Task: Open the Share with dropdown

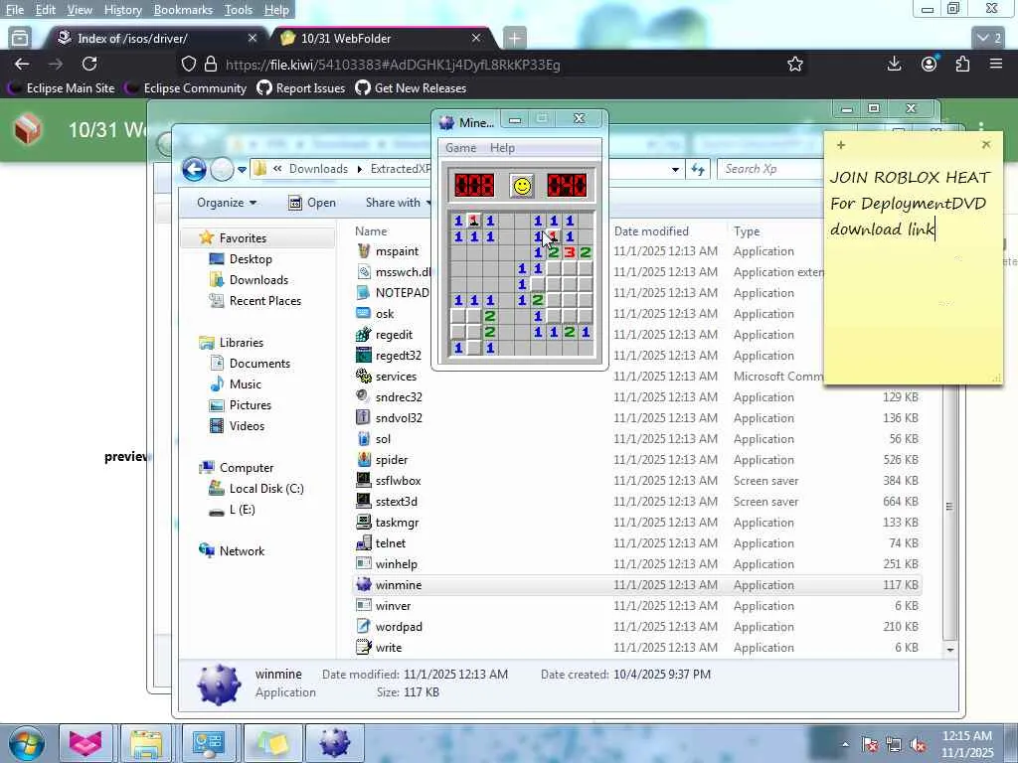Action: click(398, 203)
